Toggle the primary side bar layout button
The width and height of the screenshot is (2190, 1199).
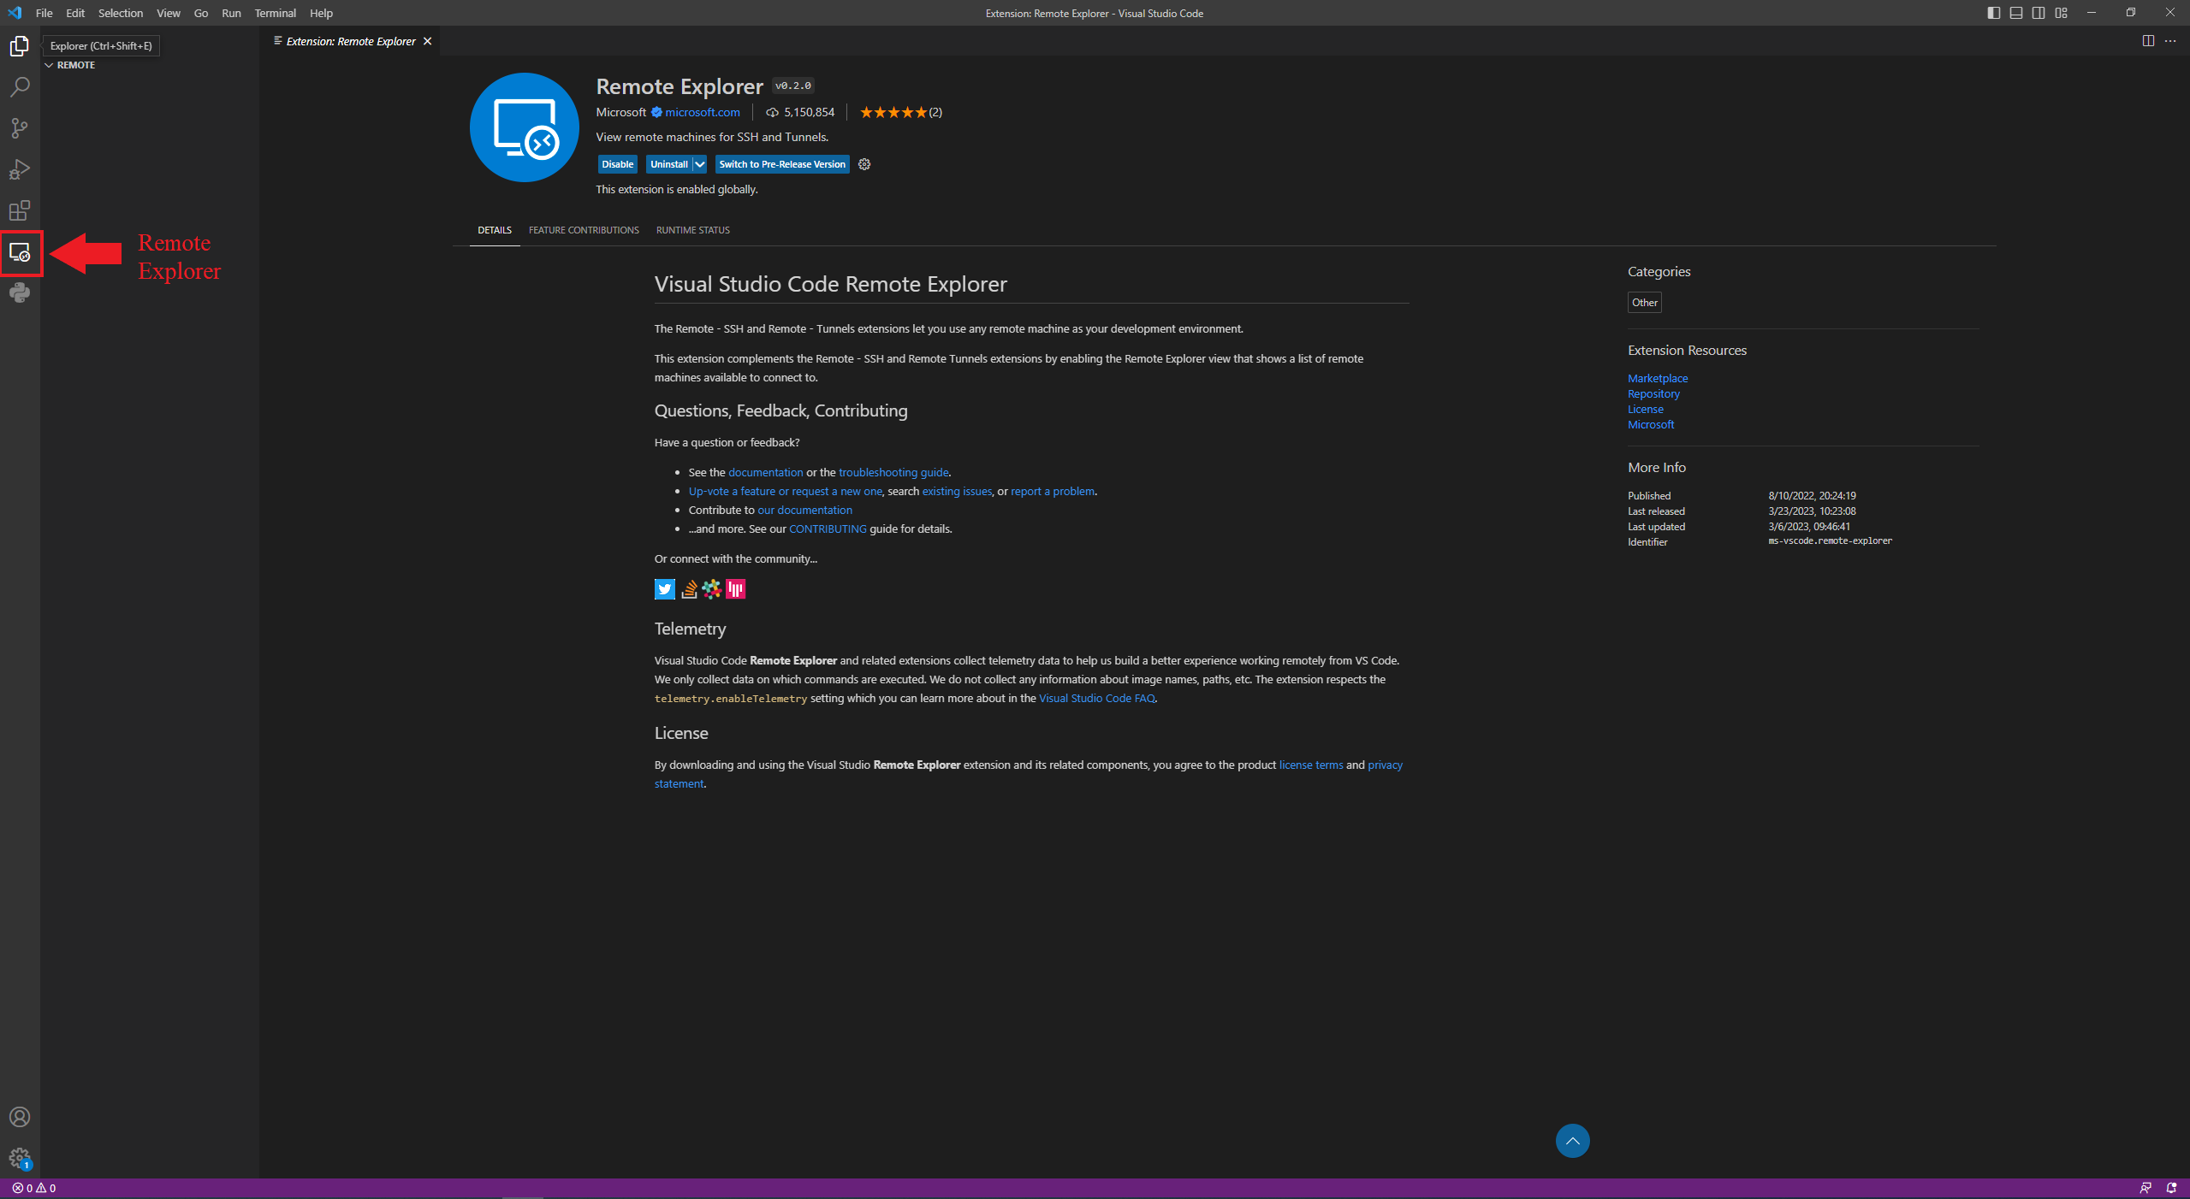pos(1993,13)
